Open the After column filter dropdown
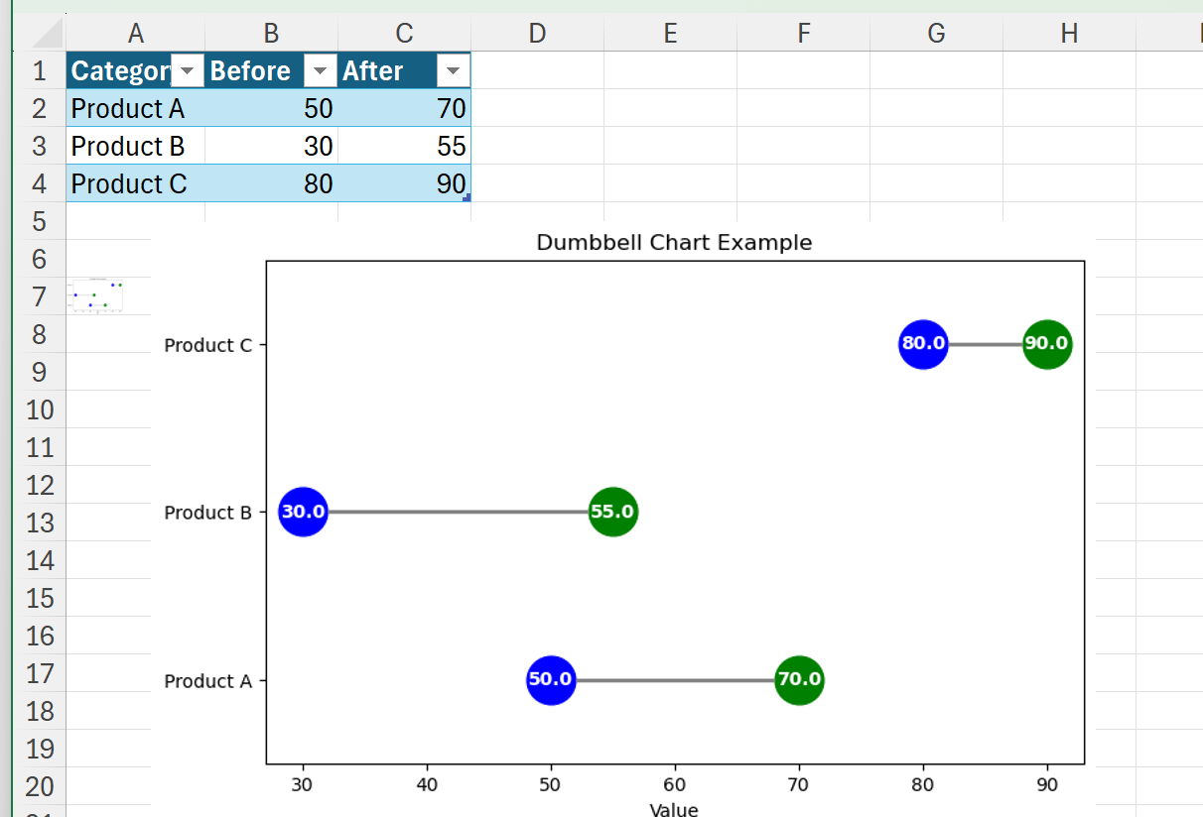This screenshot has height=817, width=1203. click(x=453, y=71)
